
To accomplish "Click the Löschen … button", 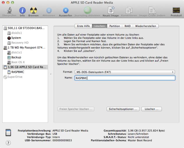I will tap(152, 109).
